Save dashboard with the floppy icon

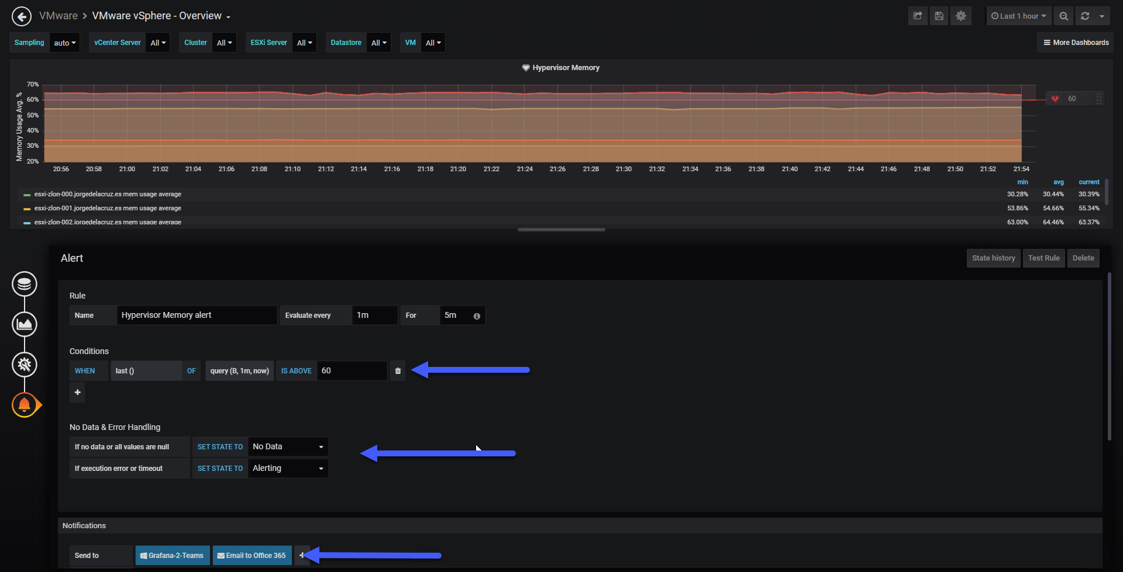[939, 16]
